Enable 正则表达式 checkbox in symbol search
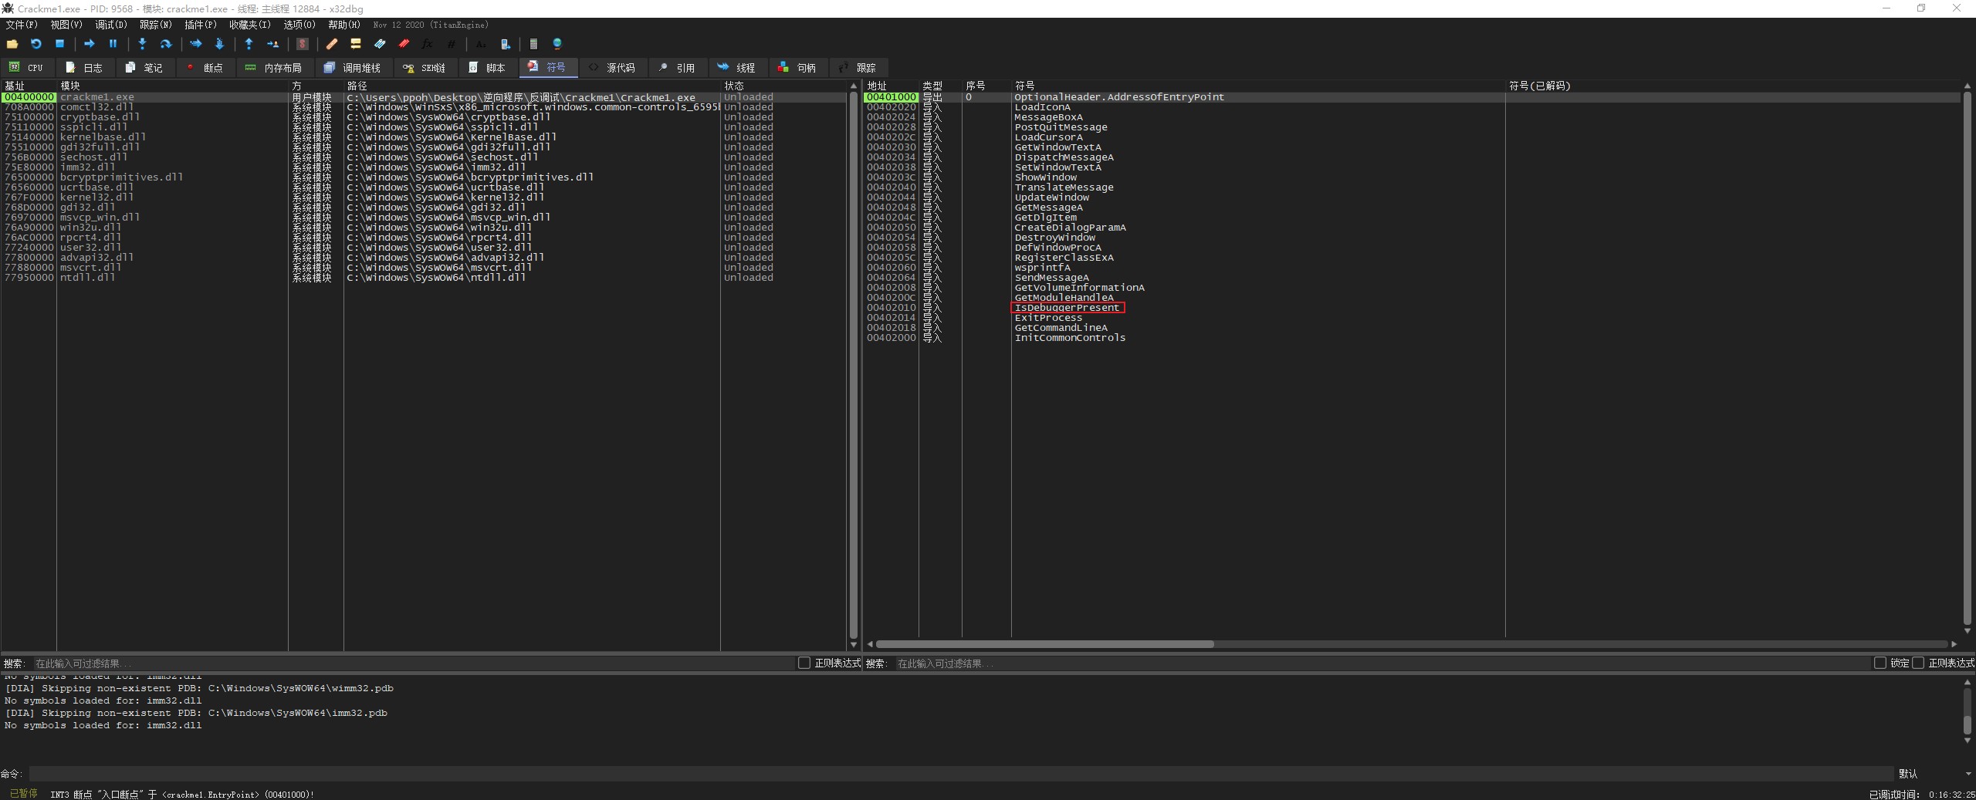 (1918, 663)
